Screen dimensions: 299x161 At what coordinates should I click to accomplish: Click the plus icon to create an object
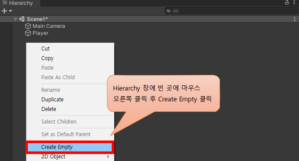4,11
